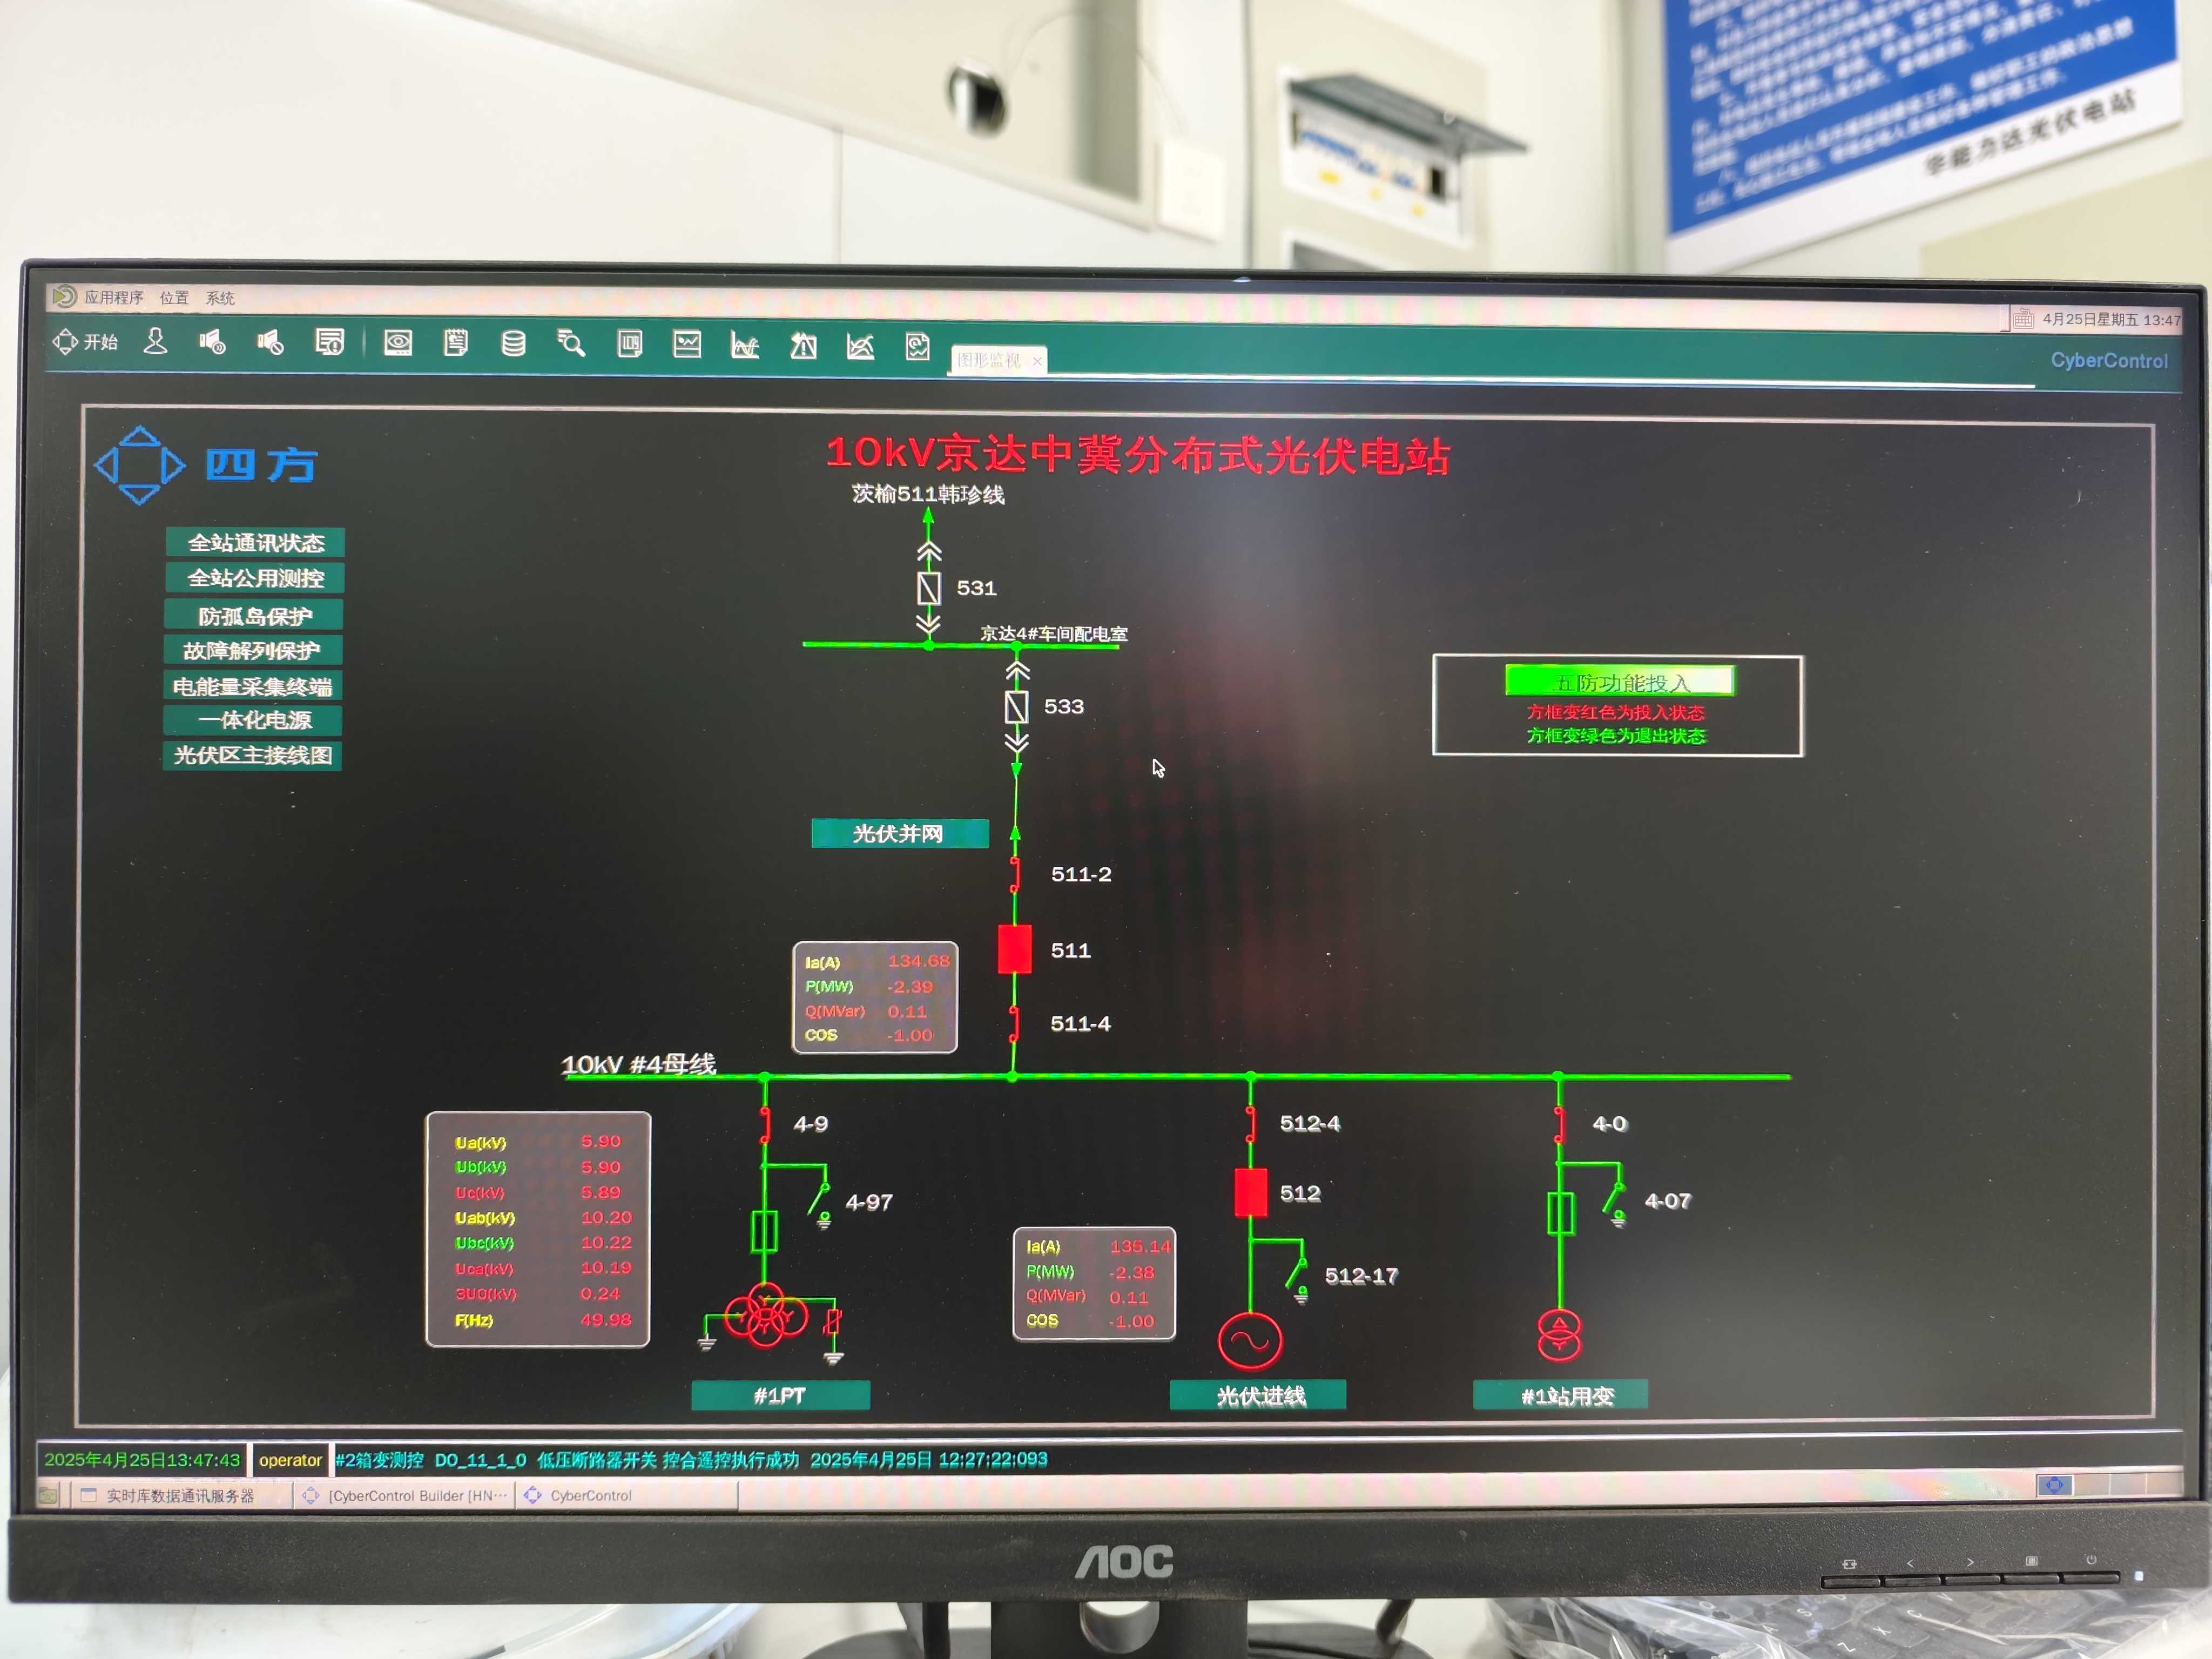Close the 图形监视 tab
Image resolution: width=2212 pixels, height=1659 pixels.
1037,361
